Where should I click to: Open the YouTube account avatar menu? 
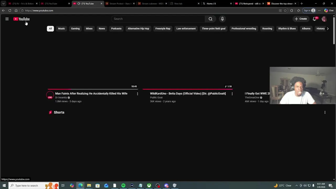(x=324, y=19)
